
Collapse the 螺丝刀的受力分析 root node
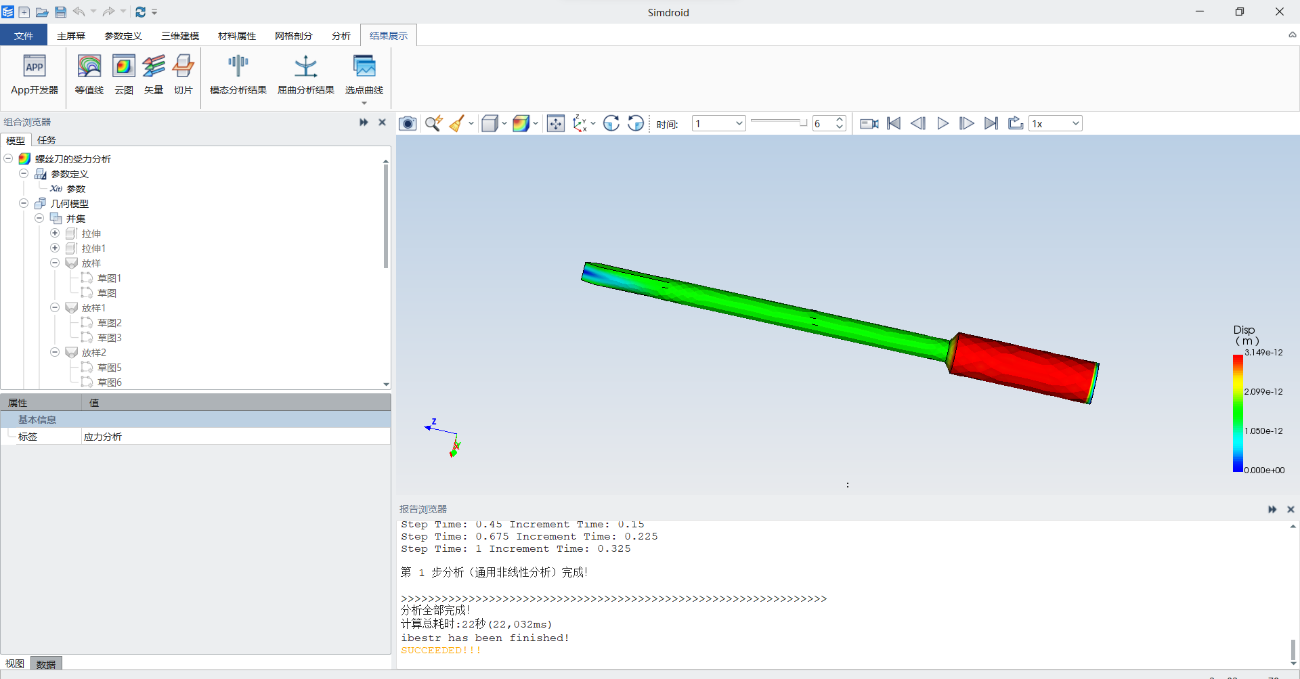8,158
